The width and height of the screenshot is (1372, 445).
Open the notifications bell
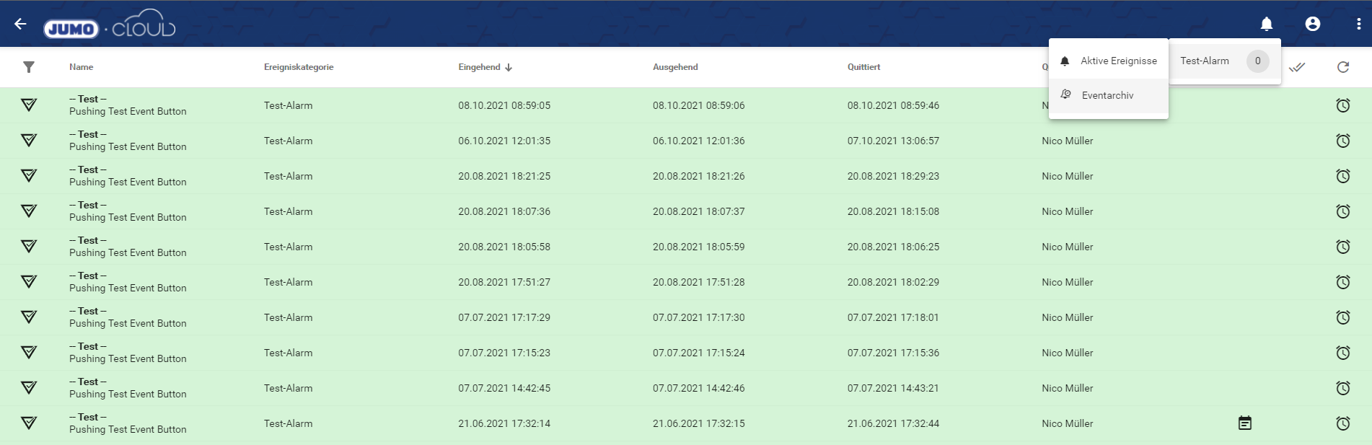1266,24
